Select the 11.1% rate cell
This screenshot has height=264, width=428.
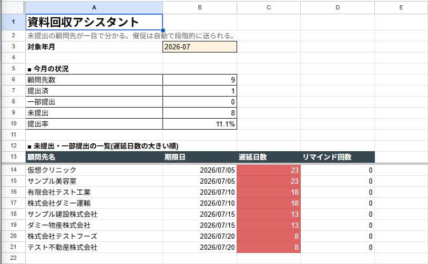[200, 124]
